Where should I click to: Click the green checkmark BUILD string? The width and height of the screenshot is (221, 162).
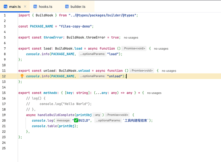pyautogui.click(x=81, y=121)
